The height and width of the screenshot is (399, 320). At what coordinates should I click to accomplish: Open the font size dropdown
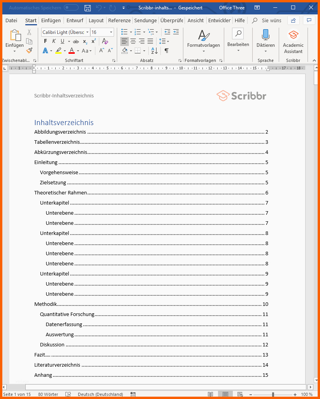[111, 32]
